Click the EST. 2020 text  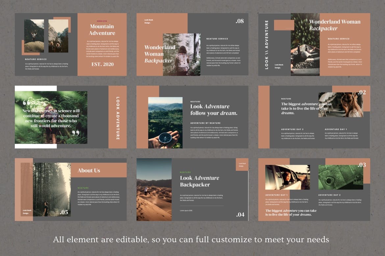(x=102, y=64)
